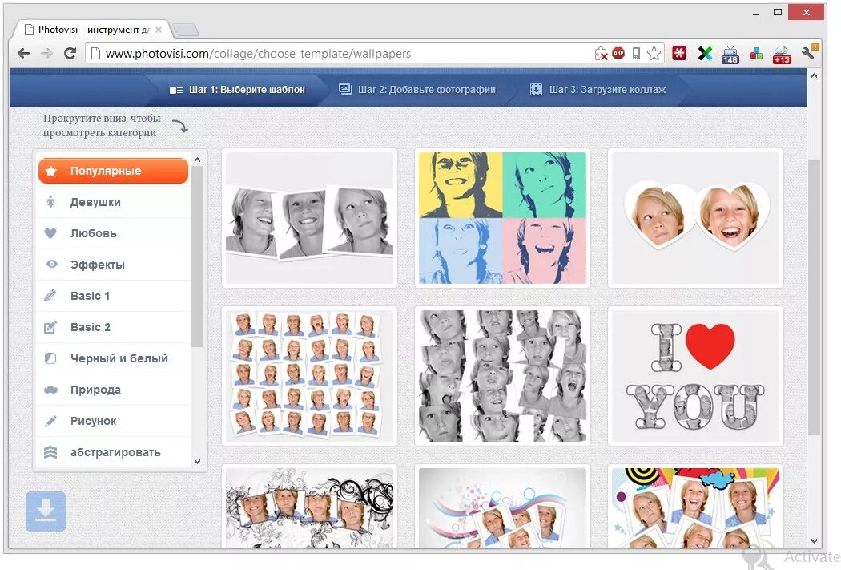Open the Любовь category
This screenshot has height=570, width=841.
coord(113,233)
